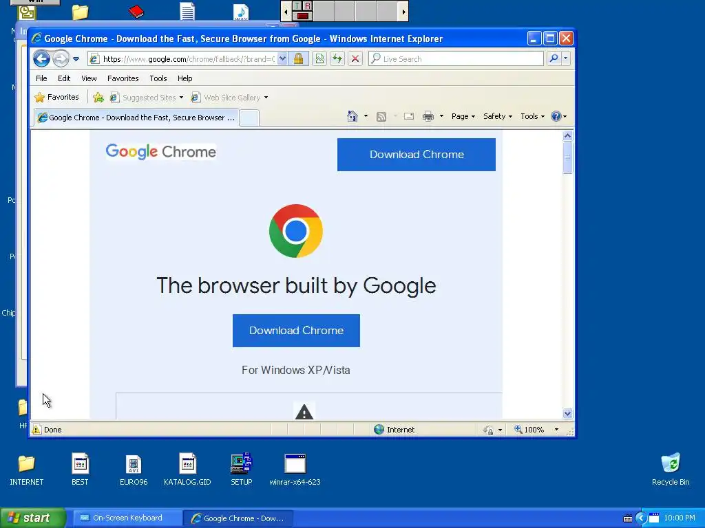Click the large Chrome logo image
Viewport: 705px width, 528px height.
click(x=296, y=231)
